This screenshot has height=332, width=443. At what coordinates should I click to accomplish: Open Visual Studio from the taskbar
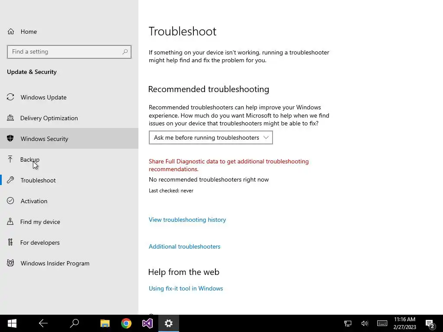pos(148,323)
